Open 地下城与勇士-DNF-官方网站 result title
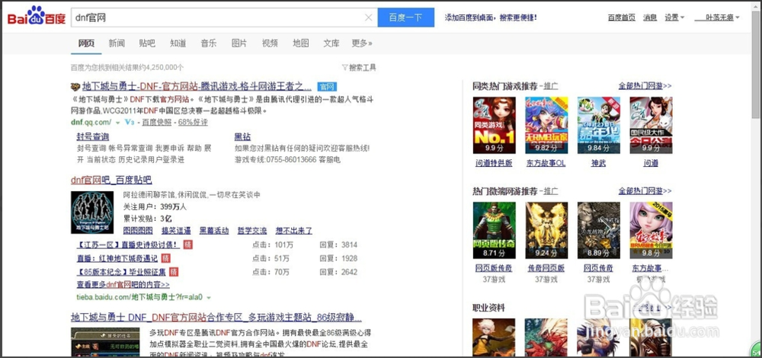This screenshot has width=762, height=358. 197,87
